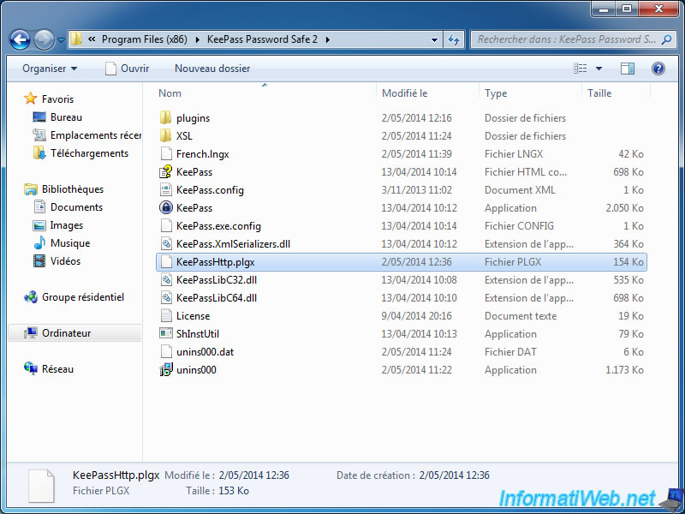Select the French.lngx file icon

pyautogui.click(x=165, y=154)
